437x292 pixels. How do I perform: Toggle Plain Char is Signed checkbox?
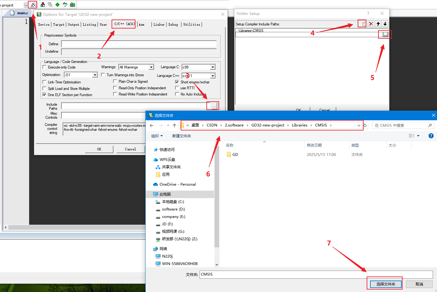tap(115, 81)
